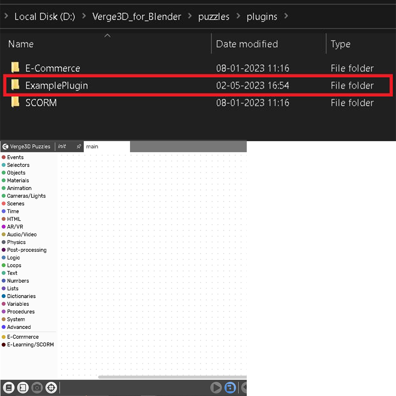
Task: Show the Physics puzzle category
Action: pyautogui.click(x=16, y=242)
